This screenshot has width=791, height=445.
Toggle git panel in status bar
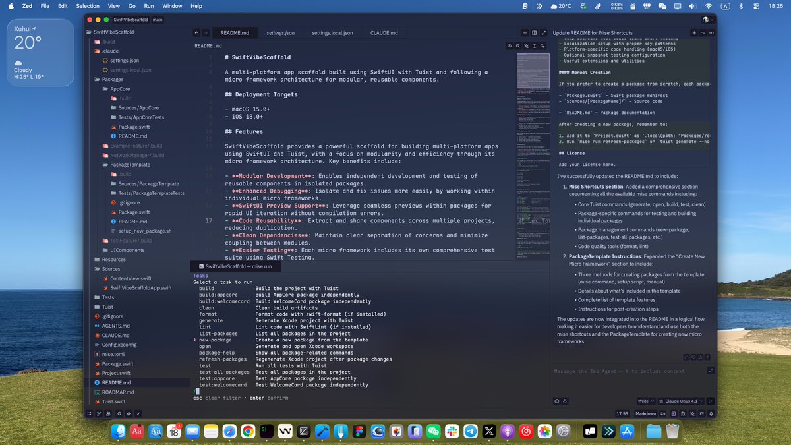coord(99,413)
